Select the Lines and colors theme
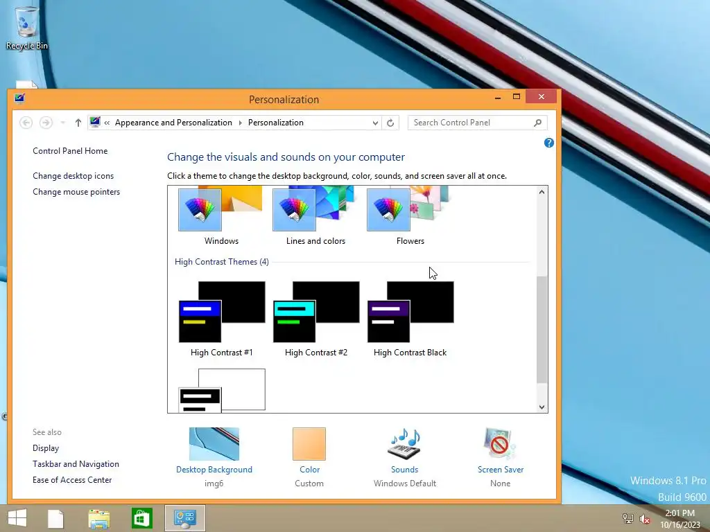710x532 pixels. click(x=315, y=216)
